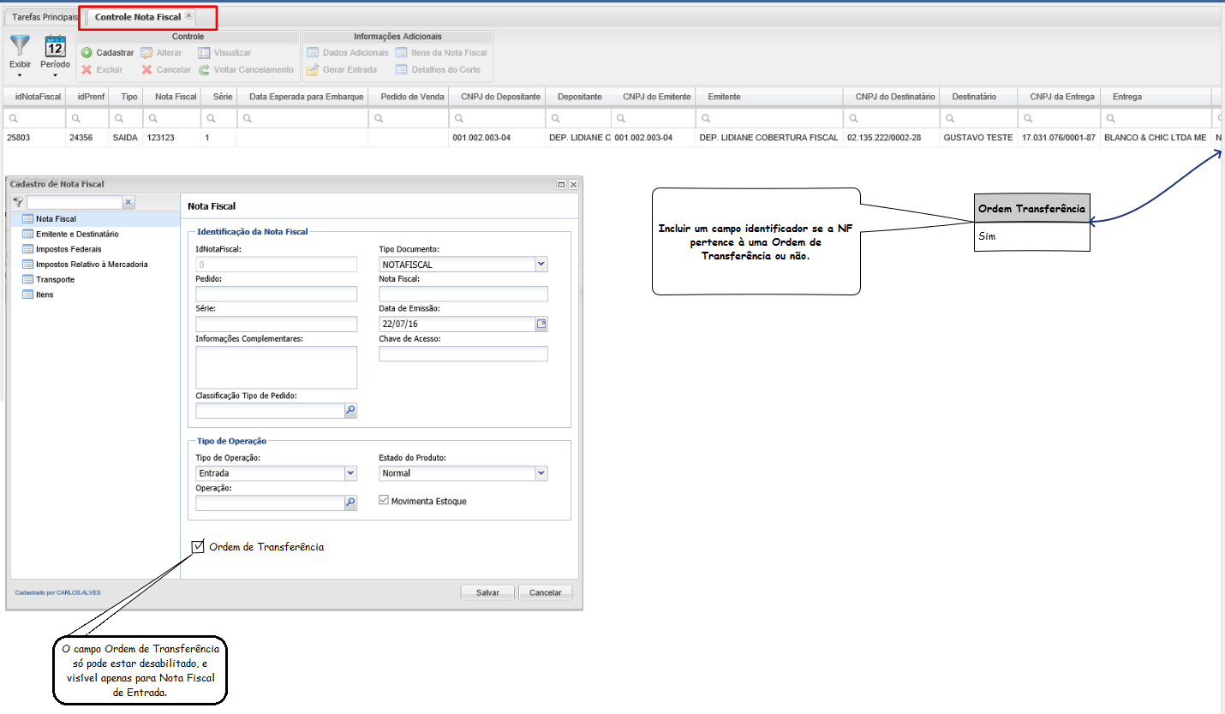Click the green Cadastrar icon
Viewport: 1225px width, 714px height.
tap(87, 53)
